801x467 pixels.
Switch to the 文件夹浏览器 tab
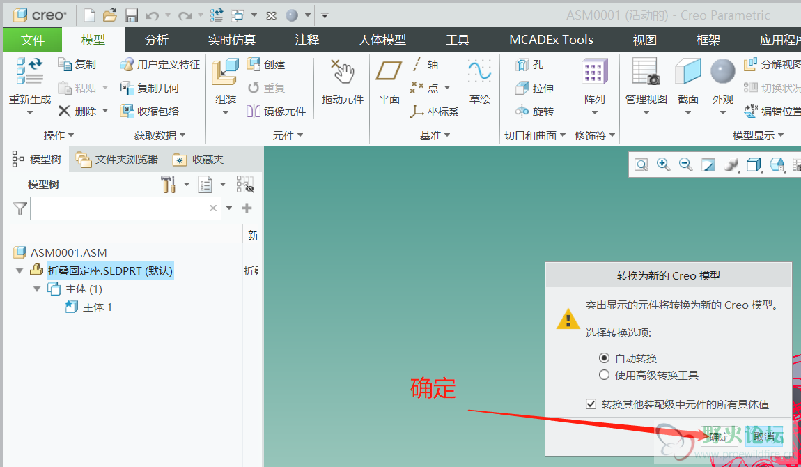tap(118, 160)
